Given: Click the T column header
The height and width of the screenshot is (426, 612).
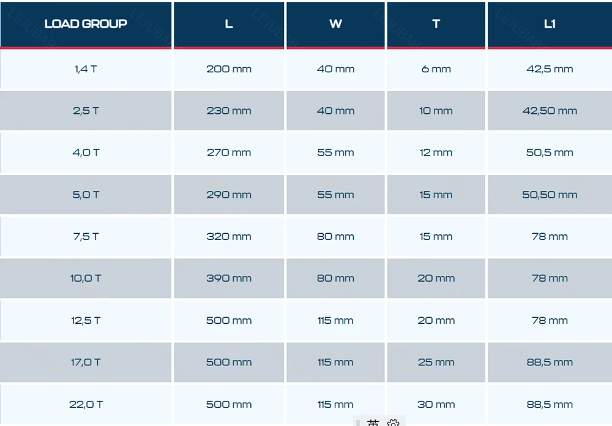Looking at the screenshot, I should click(436, 24).
